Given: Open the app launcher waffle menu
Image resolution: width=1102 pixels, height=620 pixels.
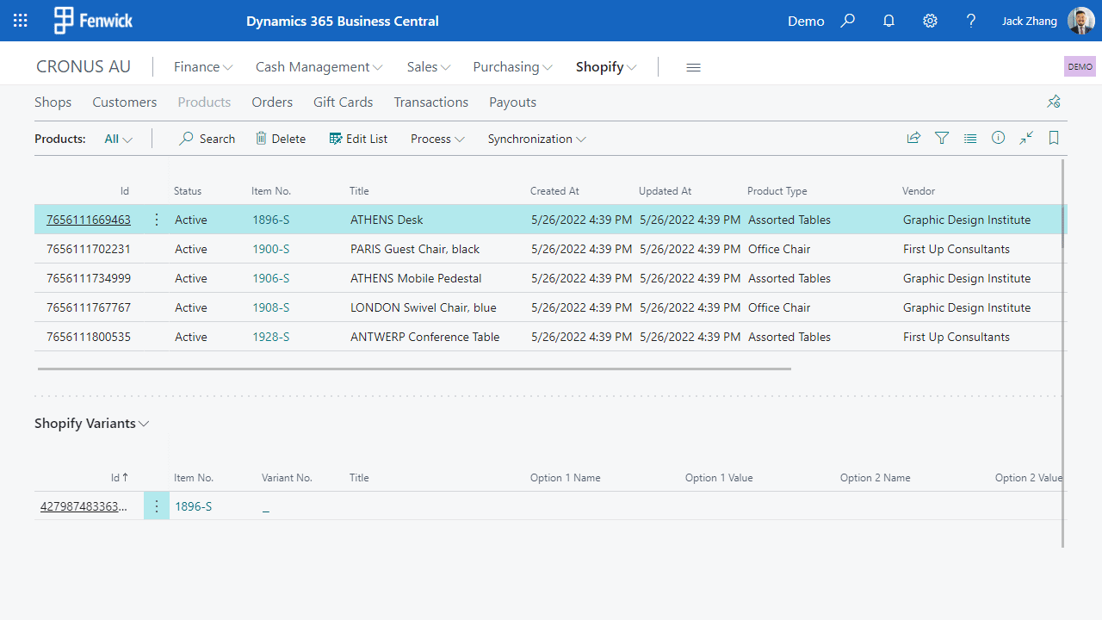Looking at the screenshot, I should pos(21,21).
